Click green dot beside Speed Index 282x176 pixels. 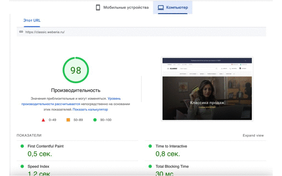(22, 166)
